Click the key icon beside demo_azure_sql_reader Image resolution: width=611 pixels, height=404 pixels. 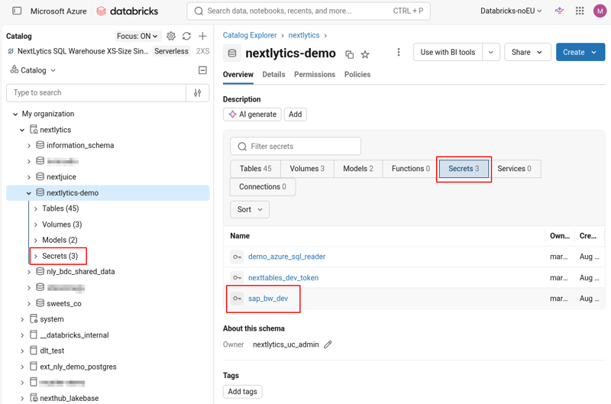[x=237, y=257]
